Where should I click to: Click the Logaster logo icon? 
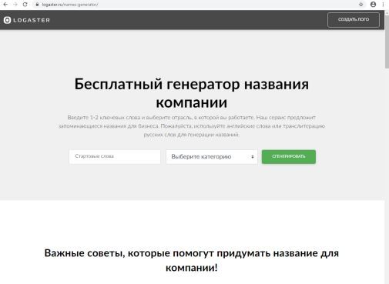7,20
